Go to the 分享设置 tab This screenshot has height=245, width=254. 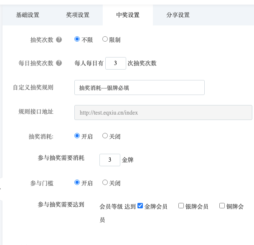(x=178, y=15)
